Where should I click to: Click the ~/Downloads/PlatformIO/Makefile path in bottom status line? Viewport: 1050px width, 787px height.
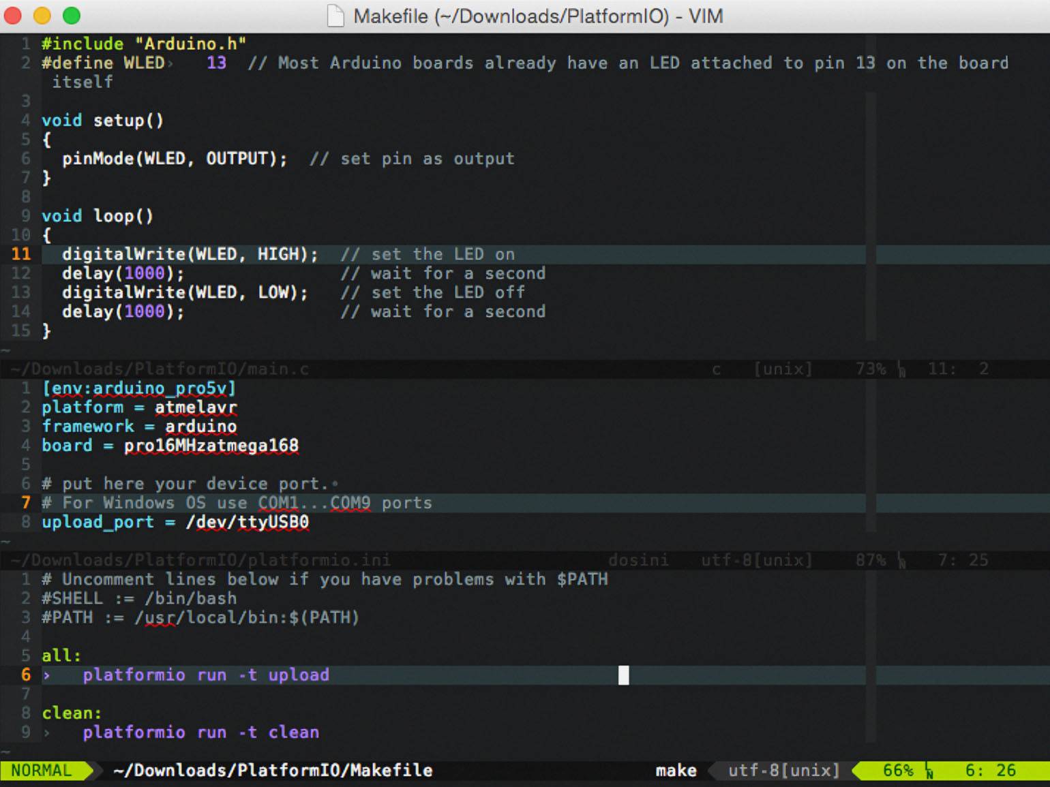click(273, 771)
